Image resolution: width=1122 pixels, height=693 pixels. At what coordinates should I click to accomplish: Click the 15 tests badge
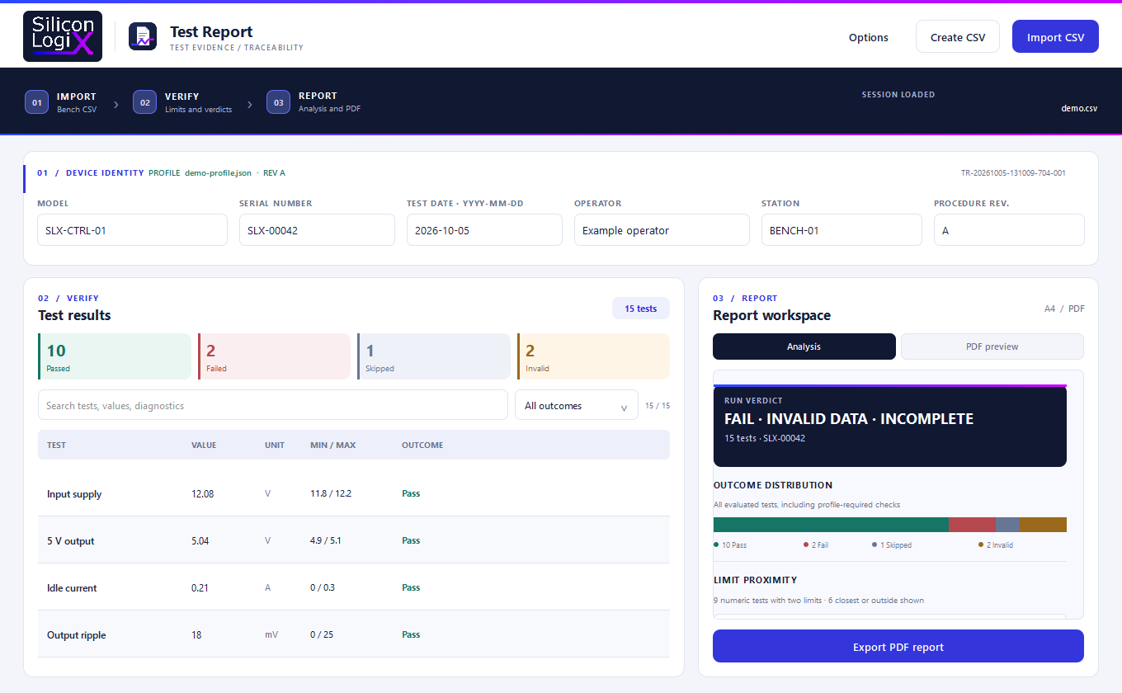point(641,309)
